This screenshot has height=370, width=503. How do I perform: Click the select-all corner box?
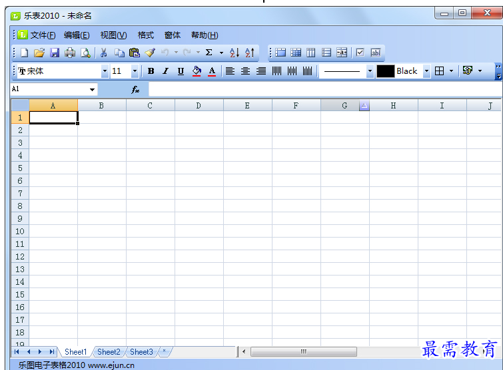pyautogui.click(x=20, y=105)
